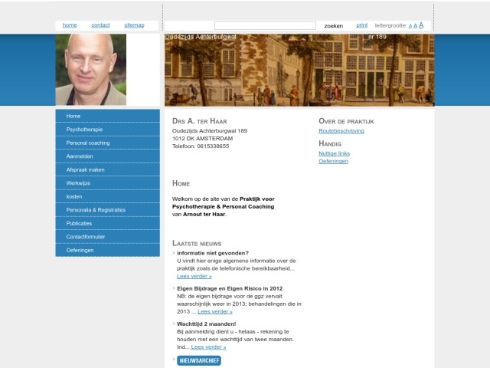Select Afspraak maken menu item
490x368 pixels.
coord(107,169)
